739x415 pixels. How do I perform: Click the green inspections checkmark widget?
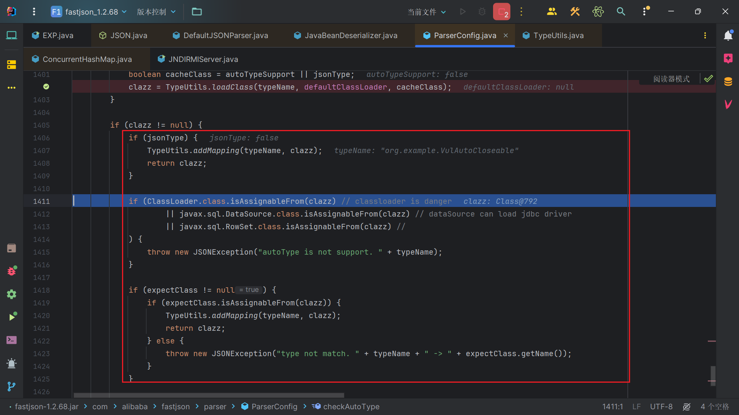tap(708, 79)
